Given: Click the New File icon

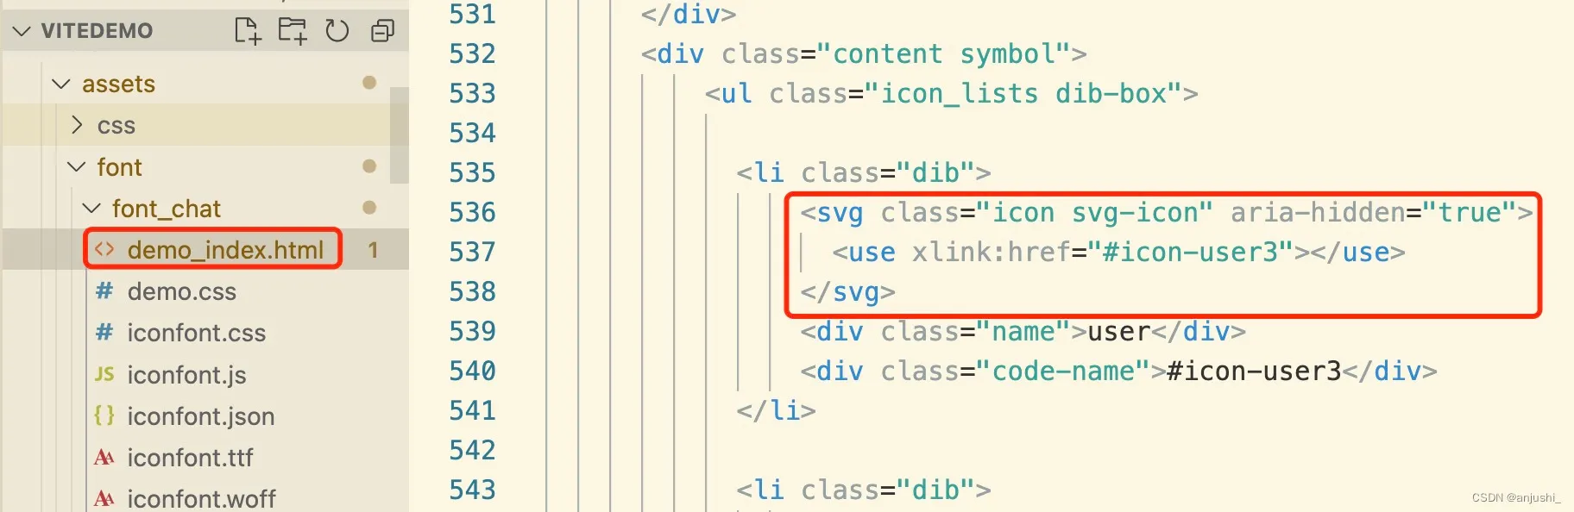Looking at the screenshot, I should (248, 31).
